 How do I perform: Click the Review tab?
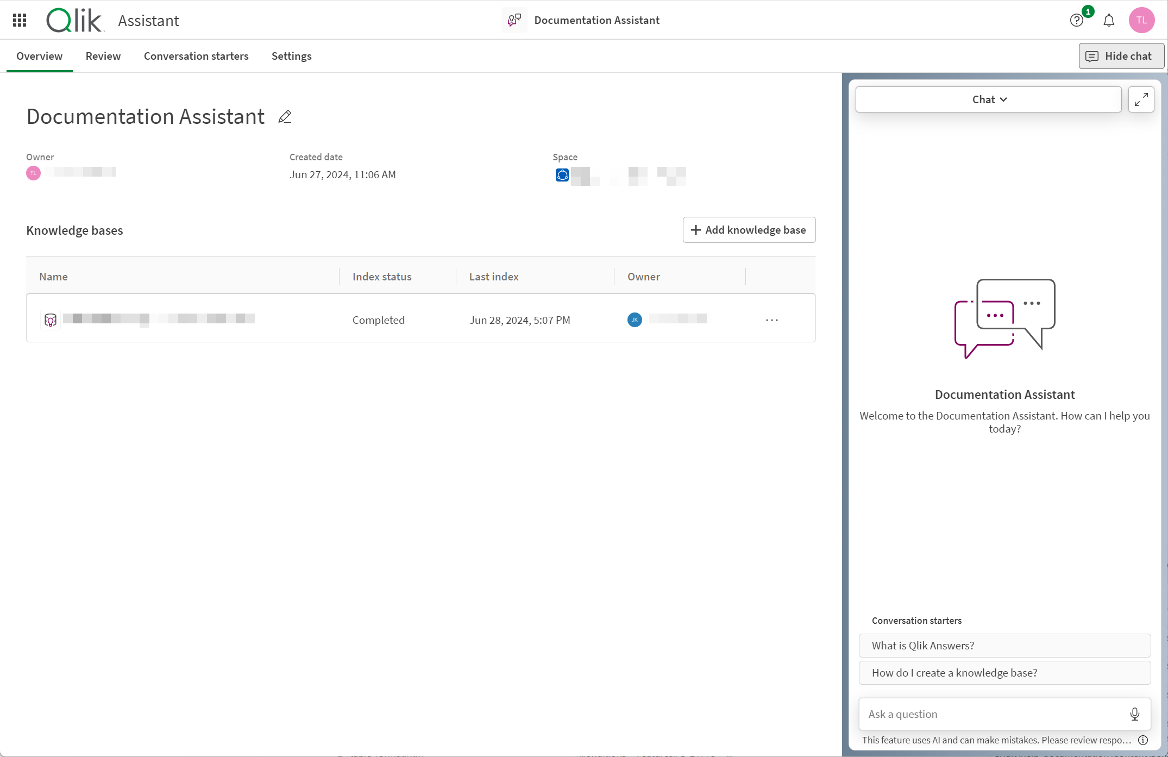pyautogui.click(x=103, y=55)
